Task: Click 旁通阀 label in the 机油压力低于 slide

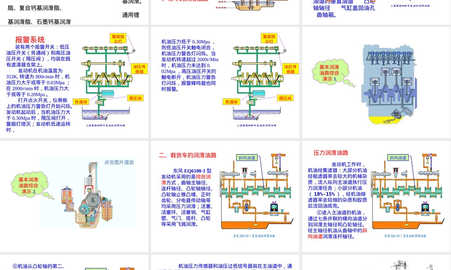Action: [231, 102]
